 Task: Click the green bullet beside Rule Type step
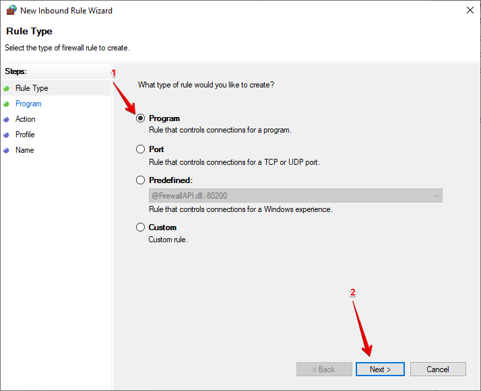coord(7,88)
